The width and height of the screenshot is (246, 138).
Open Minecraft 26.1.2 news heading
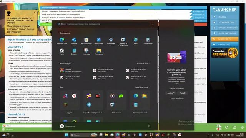[x=16, y=115]
